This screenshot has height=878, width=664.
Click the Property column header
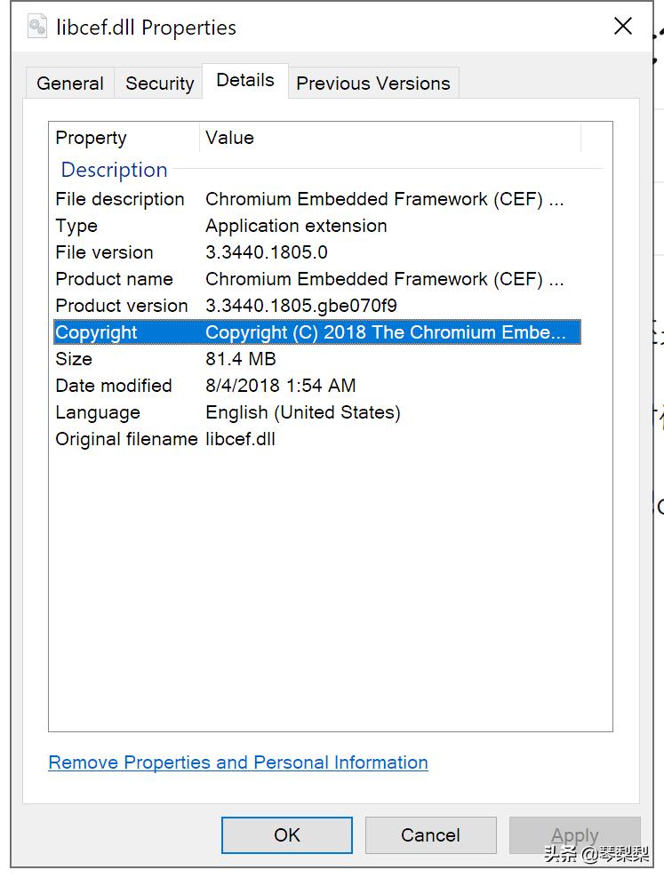click(124, 138)
